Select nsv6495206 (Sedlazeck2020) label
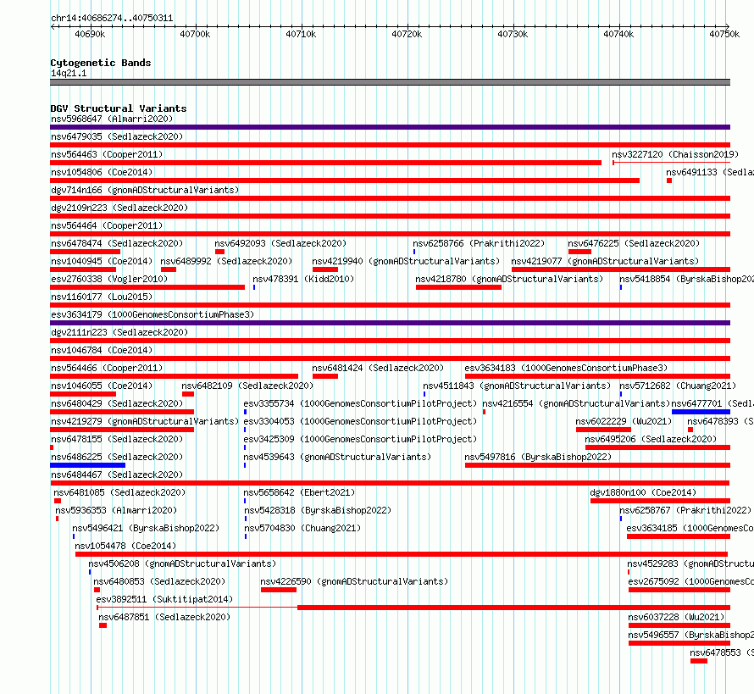This screenshot has height=694, width=754. click(x=651, y=439)
